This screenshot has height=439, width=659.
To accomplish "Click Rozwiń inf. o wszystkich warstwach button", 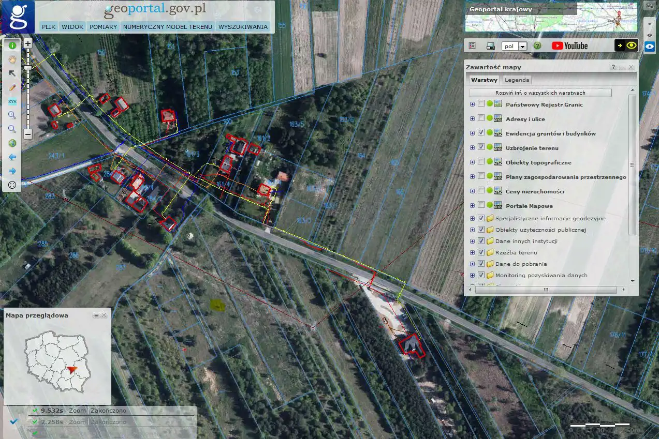I will click(x=540, y=93).
